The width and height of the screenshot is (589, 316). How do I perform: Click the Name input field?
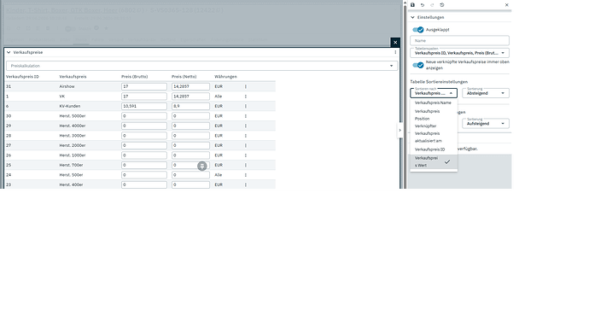(x=460, y=41)
